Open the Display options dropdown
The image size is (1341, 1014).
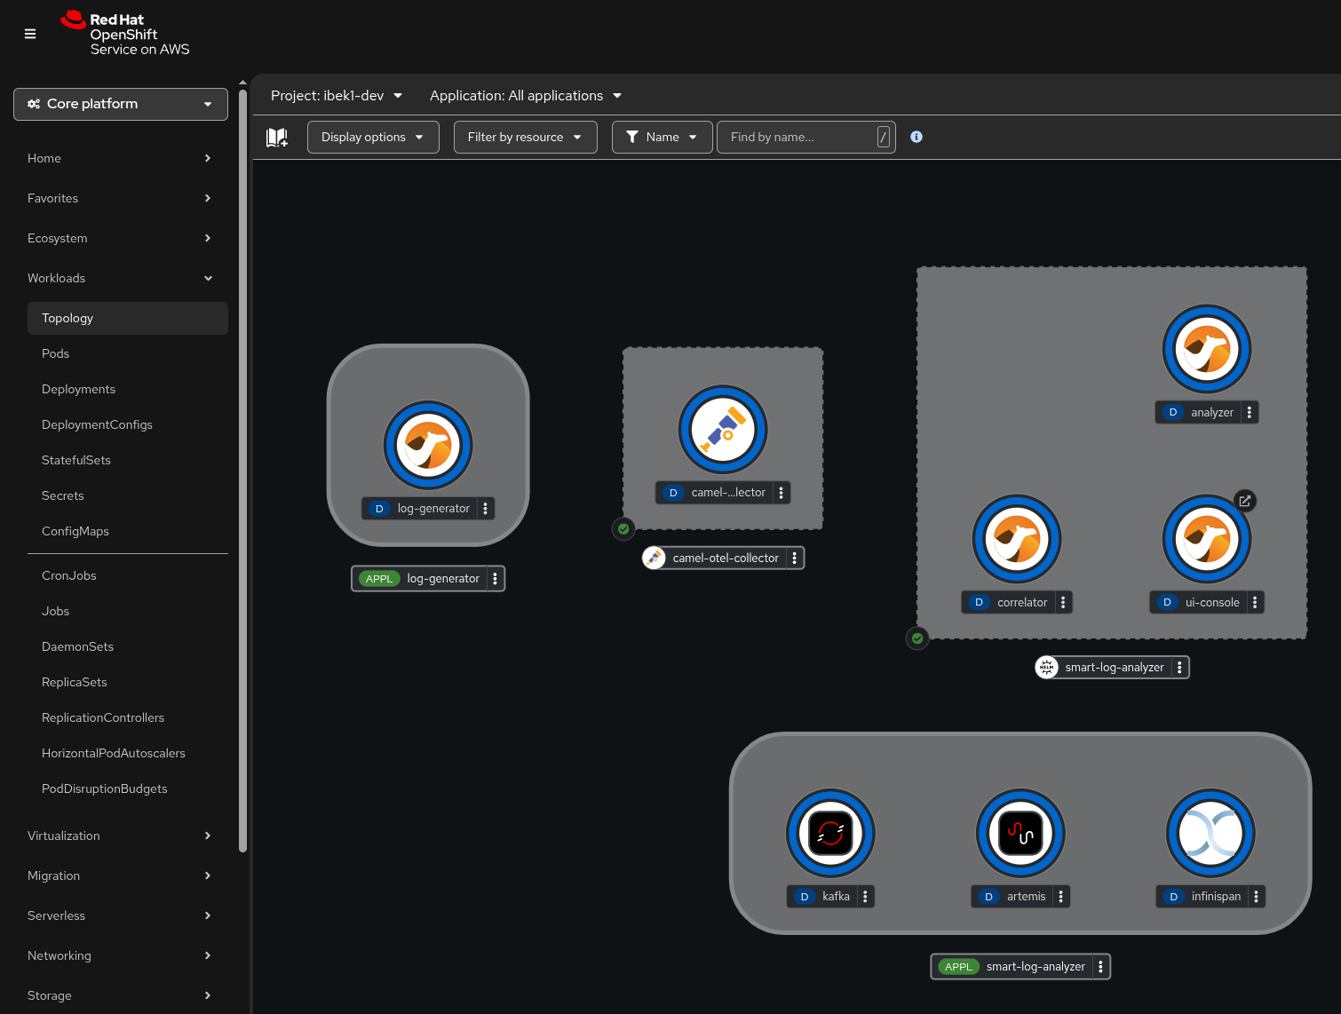tap(373, 137)
